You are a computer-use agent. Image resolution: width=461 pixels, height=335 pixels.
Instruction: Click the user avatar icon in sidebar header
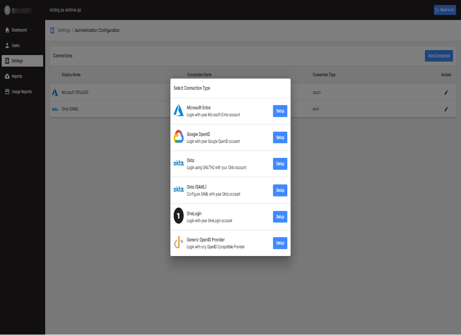7,10
